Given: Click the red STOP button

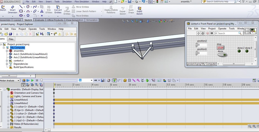Looking at the screenshot, I should pyautogui.click(x=220, y=48).
